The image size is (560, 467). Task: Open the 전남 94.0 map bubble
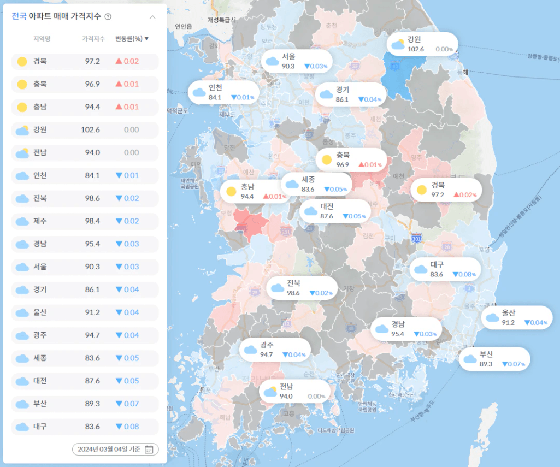coord(294,391)
